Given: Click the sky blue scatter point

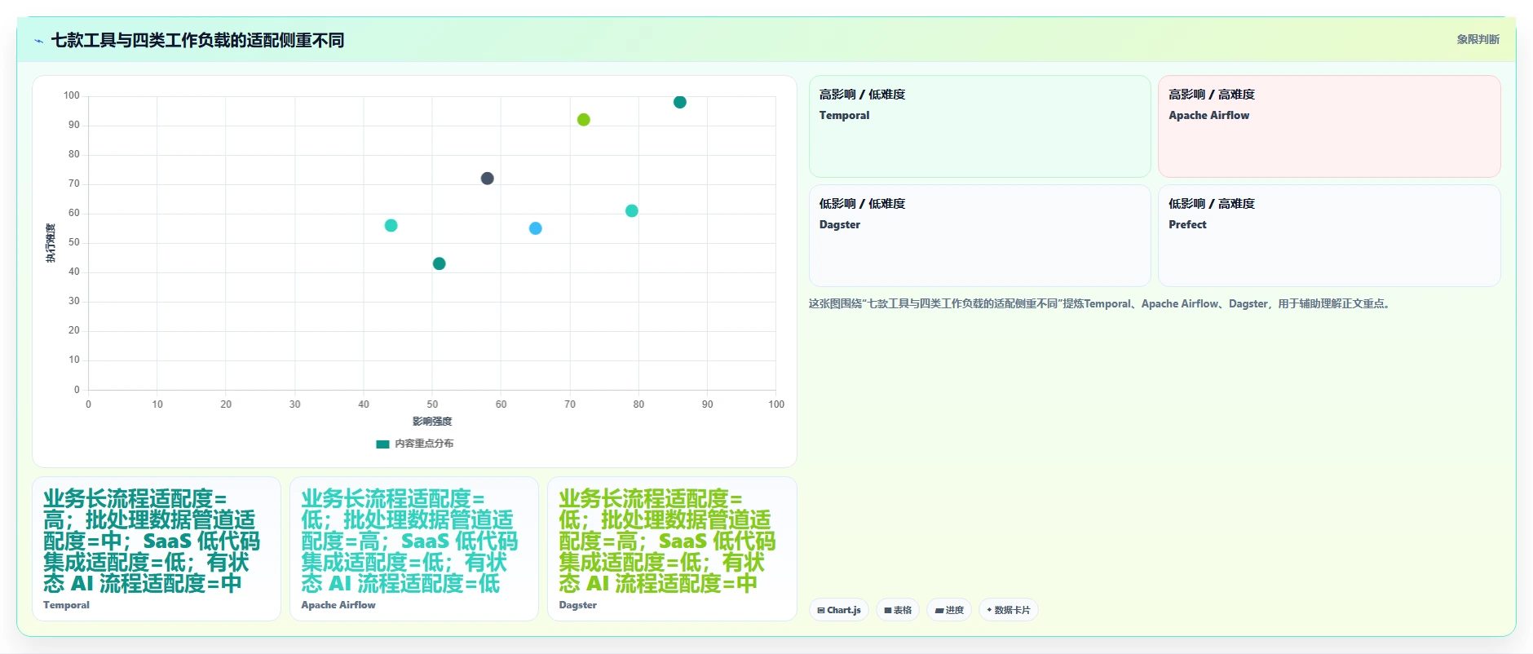Looking at the screenshot, I should pyautogui.click(x=535, y=228).
